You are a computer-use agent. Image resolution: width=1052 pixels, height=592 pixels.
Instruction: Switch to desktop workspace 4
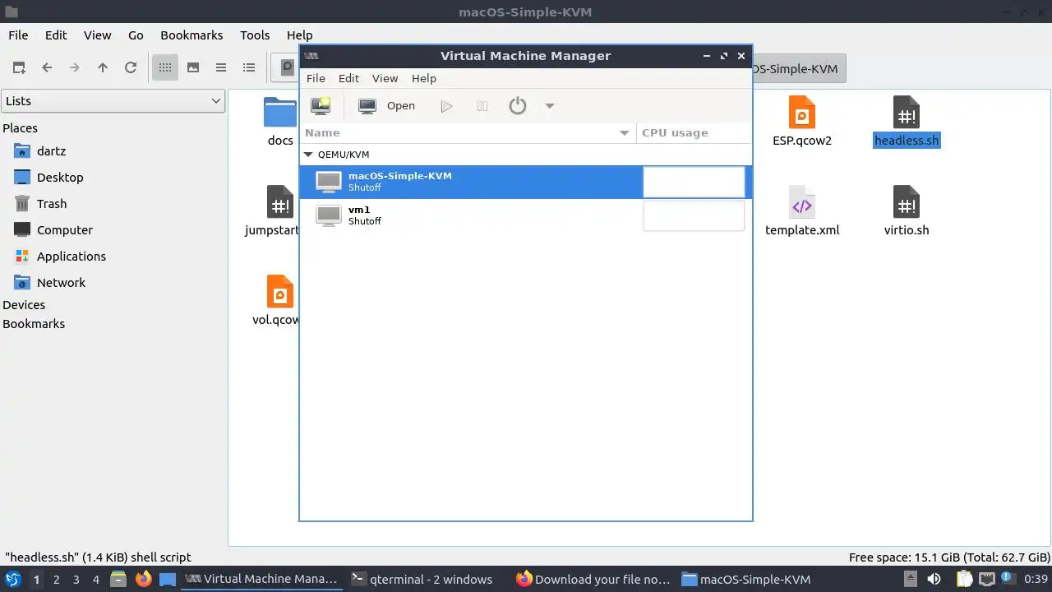click(x=95, y=579)
